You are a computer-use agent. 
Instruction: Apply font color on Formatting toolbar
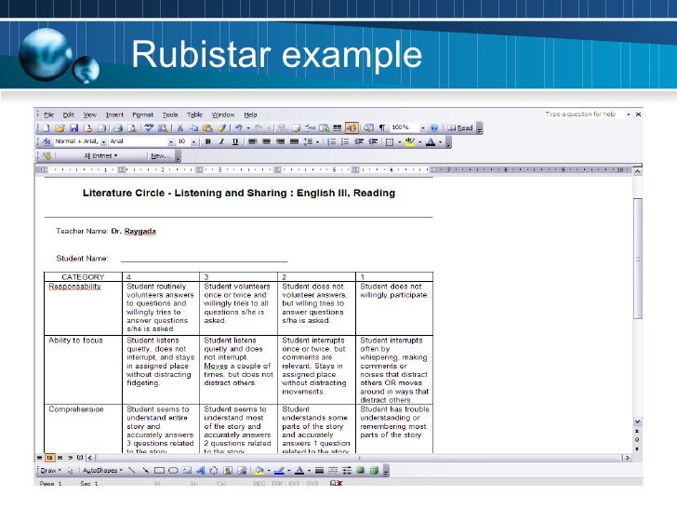pyautogui.click(x=431, y=141)
